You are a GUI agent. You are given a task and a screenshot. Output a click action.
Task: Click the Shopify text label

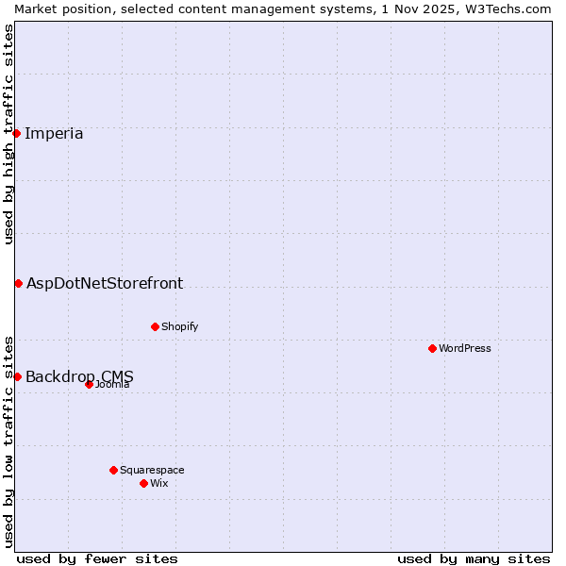[179, 326]
